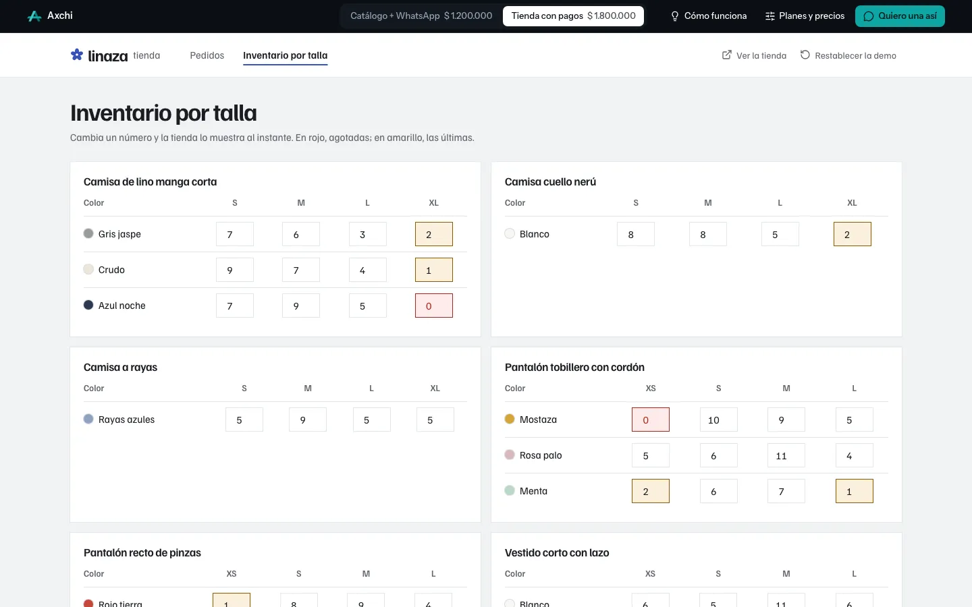Open the Pedidos tab
This screenshot has height=607, width=972.
pyautogui.click(x=207, y=55)
